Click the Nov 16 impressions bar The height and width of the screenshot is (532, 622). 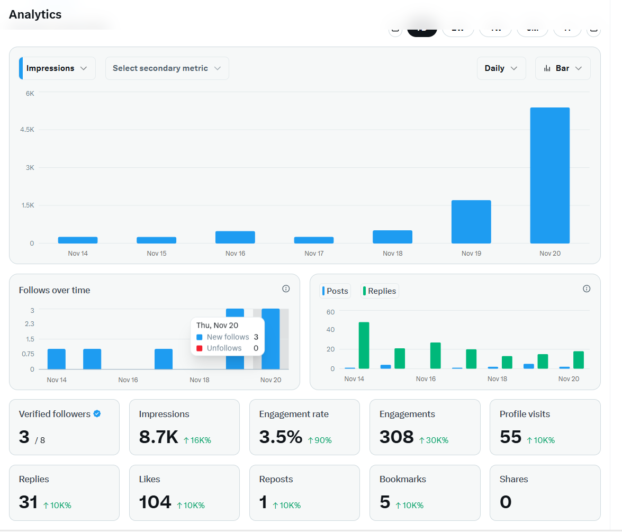[235, 237]
